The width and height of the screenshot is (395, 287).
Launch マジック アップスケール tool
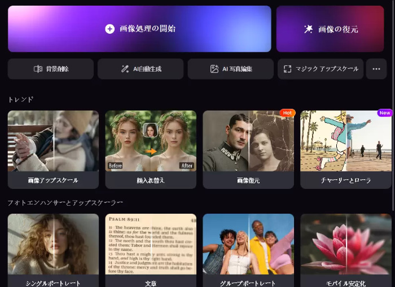[x=321, y=69]
